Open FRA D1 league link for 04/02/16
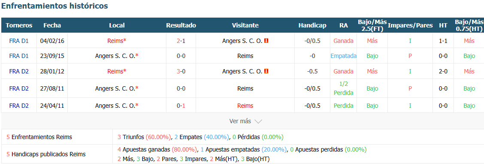484x164 pixels. click(19, 40)
